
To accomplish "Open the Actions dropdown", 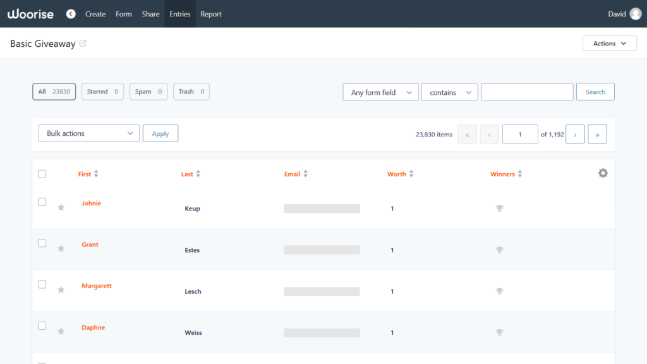I will pyautogui.click(x=608, y=43).
